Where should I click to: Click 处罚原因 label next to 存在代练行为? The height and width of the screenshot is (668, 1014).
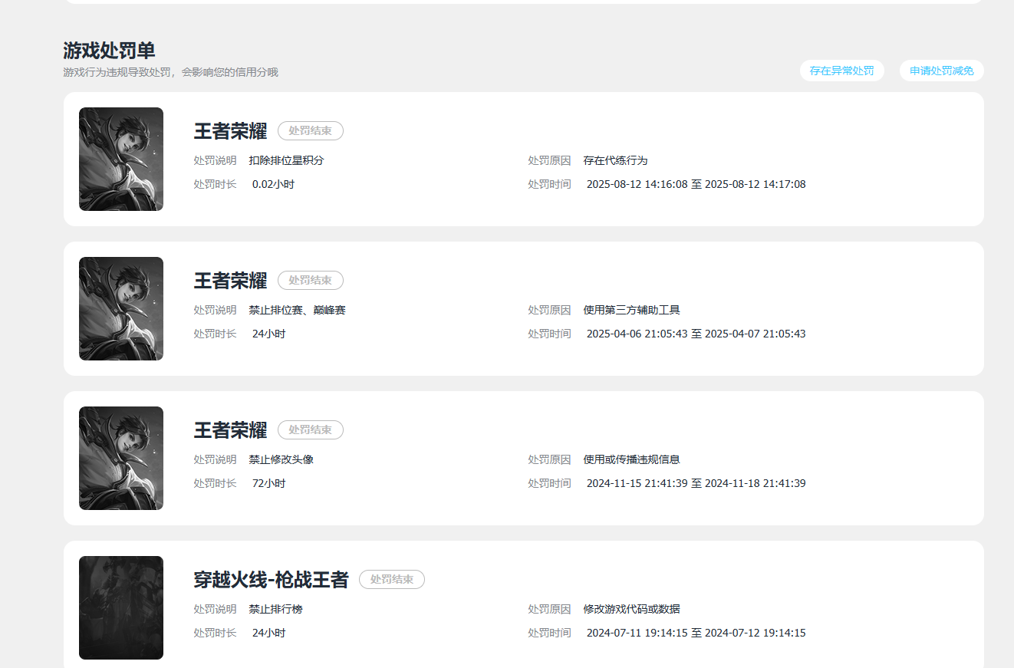pos(549,161)
